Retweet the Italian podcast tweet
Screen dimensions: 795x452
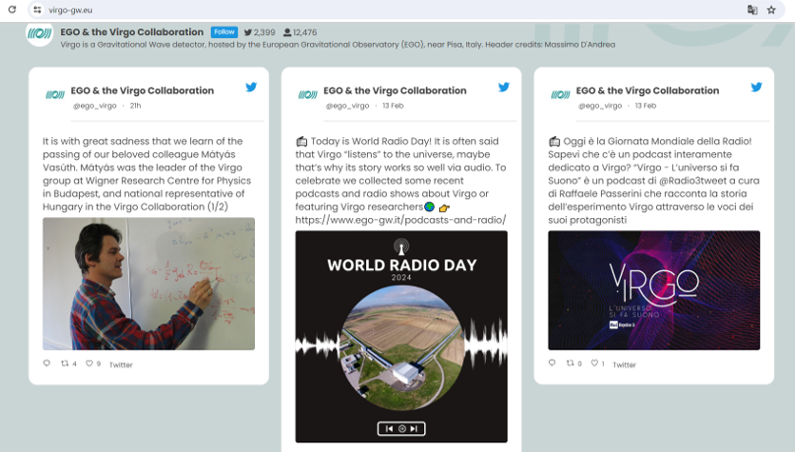click(x=574, y=364)
